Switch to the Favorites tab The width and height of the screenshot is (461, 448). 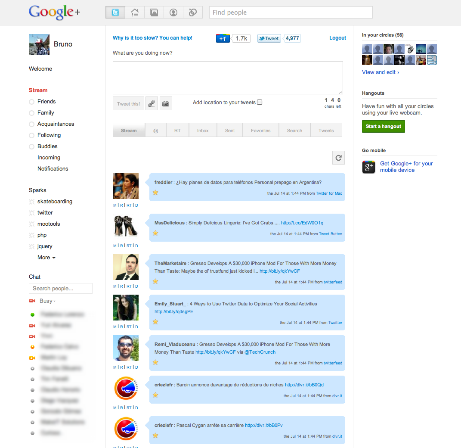pyautogui.click(x=260, y=130)
